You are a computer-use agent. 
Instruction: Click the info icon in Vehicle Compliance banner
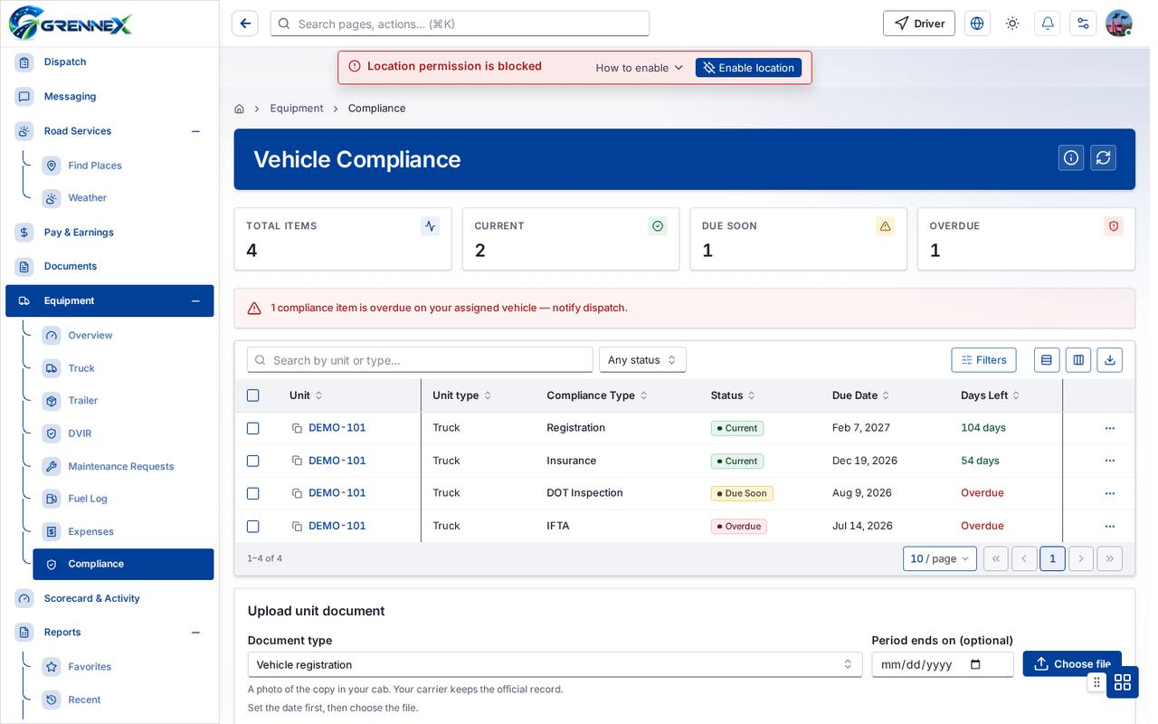coord(1071,157)
